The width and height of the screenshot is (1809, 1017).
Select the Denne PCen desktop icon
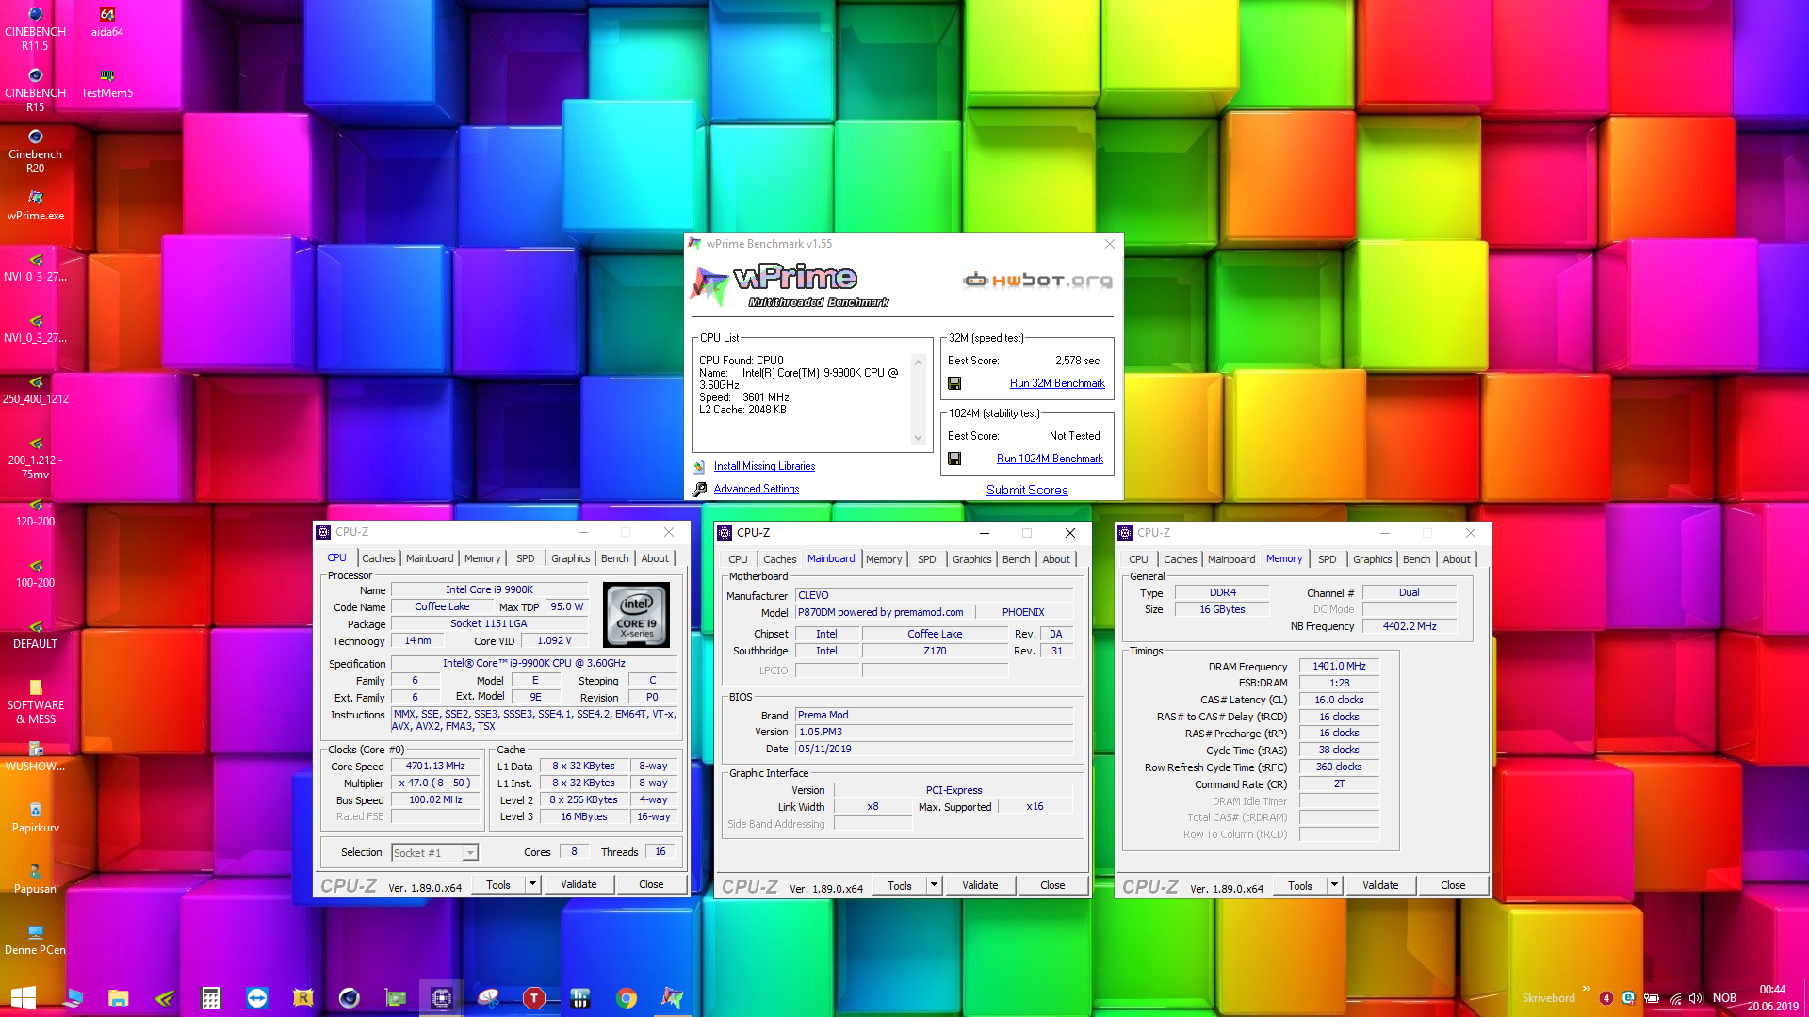point(36,941)
